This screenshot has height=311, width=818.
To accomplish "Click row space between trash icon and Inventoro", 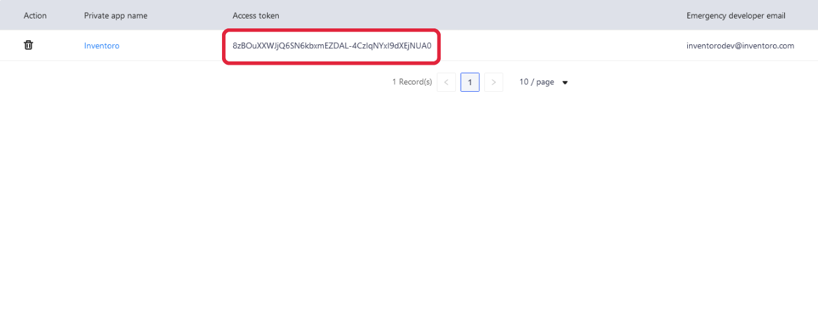I will click(x=59, y=46).
